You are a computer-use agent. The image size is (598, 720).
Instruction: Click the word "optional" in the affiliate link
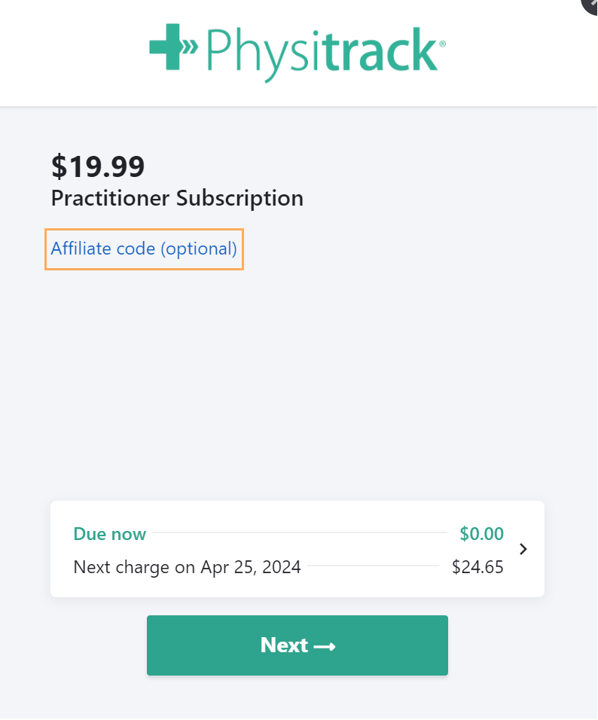[199, 249]
